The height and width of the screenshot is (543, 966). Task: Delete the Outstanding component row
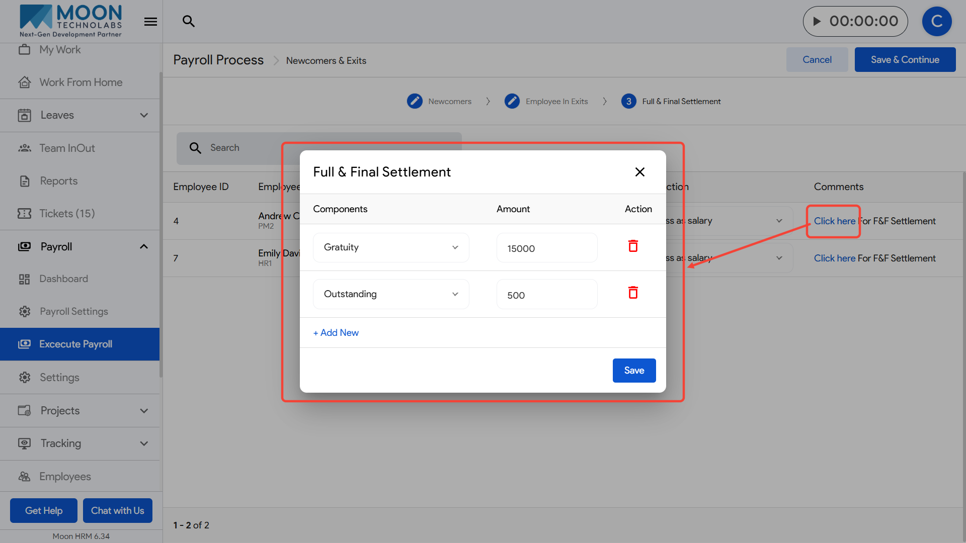(633, 293)
